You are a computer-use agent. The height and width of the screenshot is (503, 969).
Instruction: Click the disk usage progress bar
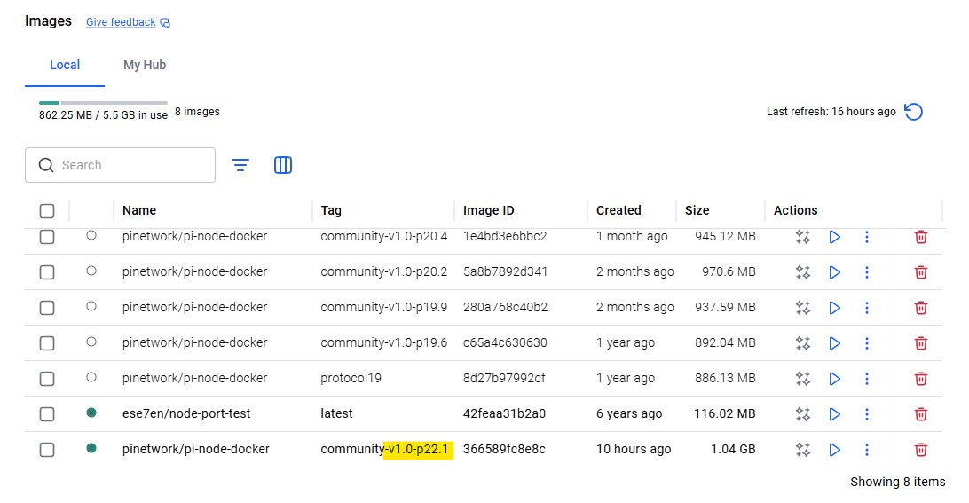[x=103, y=103]
